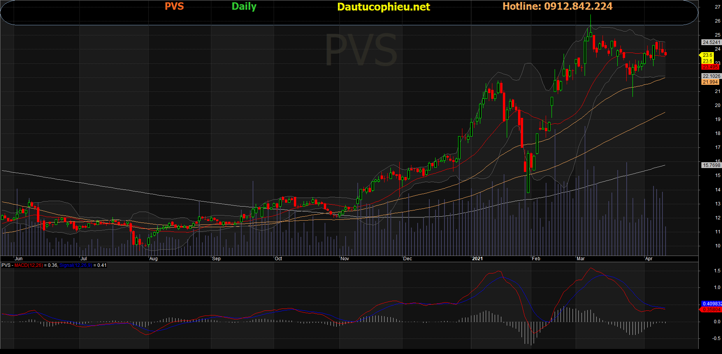Click the blue 0.409832 signal value label
Image resolution: width=722 pixels, height=354 pixels.
pos(712,304)
